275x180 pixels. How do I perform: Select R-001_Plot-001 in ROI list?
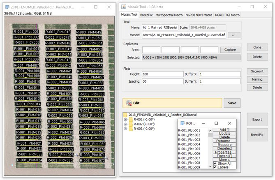point(189,130)
